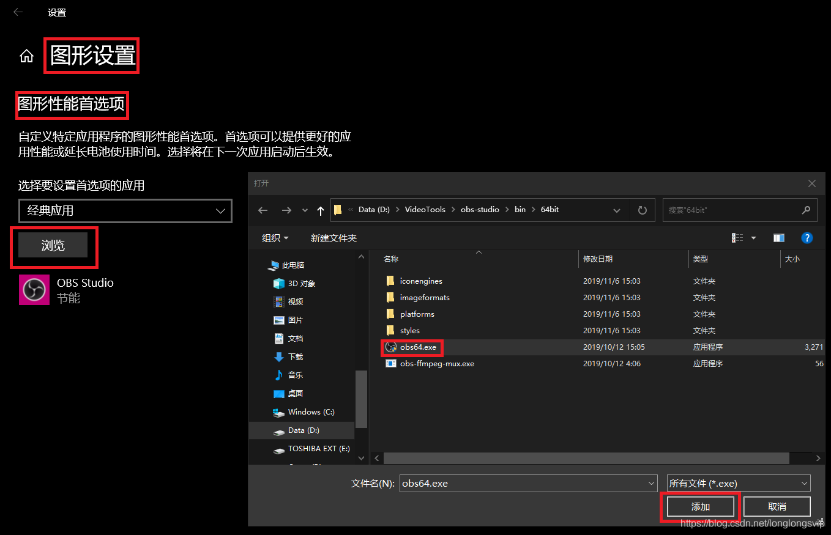Open the help question mark icon

click(807, 238)
